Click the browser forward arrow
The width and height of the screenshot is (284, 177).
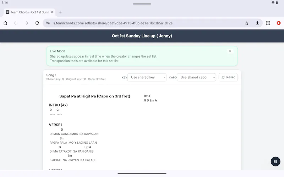(x=26, y=23)
